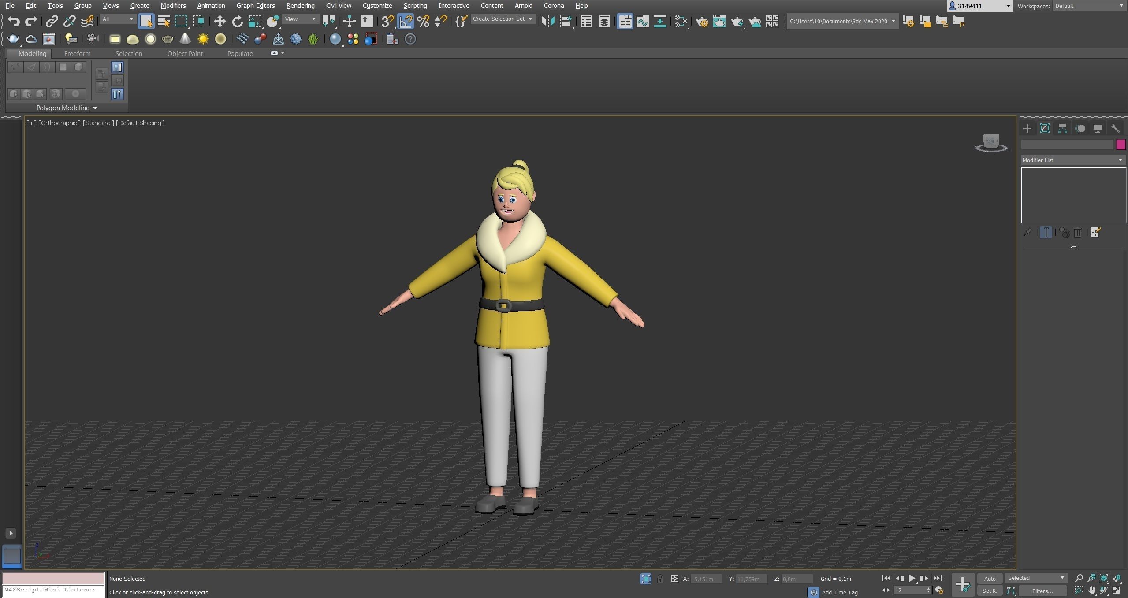This screenshot has width=1128, height=598.
Task: Click the object color pink swatch
Action: pyautogui.click(x=1121, y=145)
